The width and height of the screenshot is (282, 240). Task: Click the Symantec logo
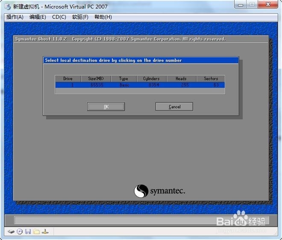(159, 191)
